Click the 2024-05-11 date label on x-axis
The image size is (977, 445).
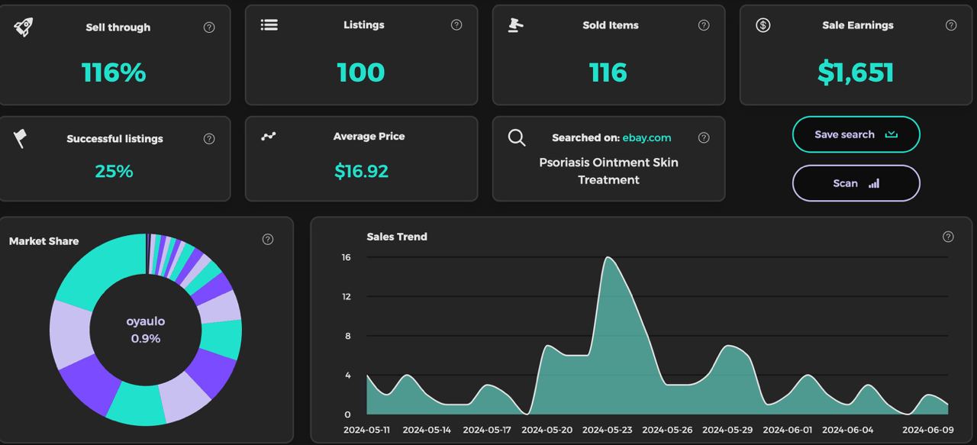click(367, 430)
